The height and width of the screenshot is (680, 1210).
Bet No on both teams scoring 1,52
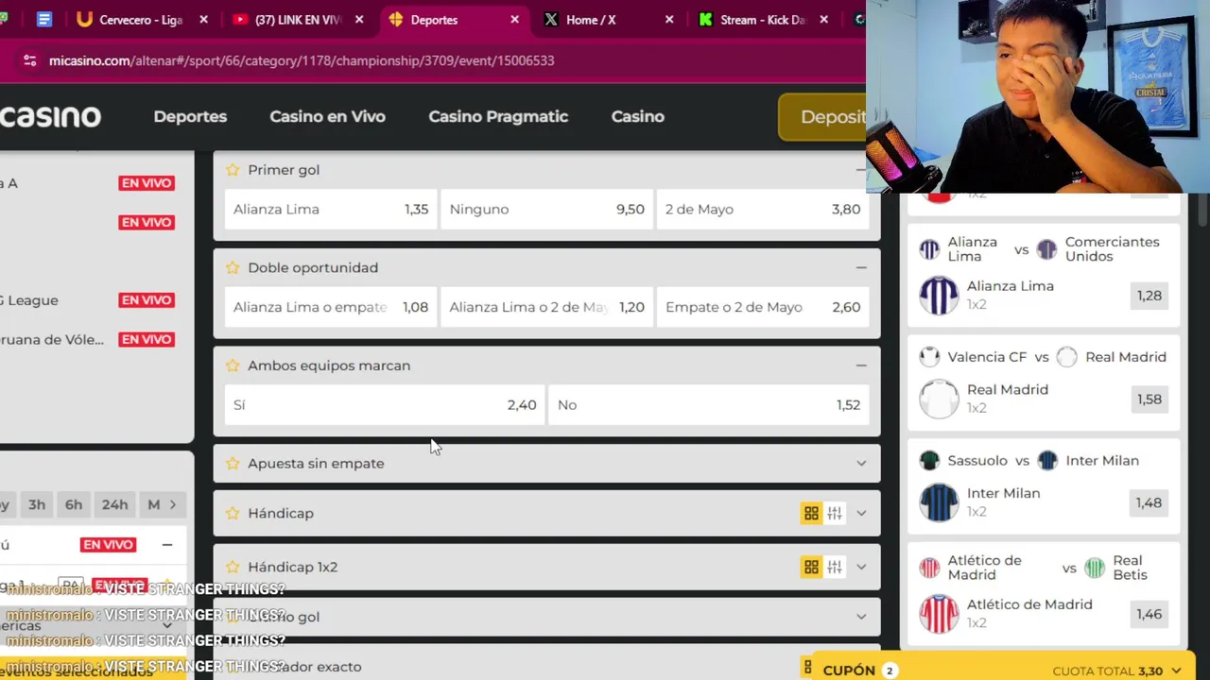click(x=709, y=405)
